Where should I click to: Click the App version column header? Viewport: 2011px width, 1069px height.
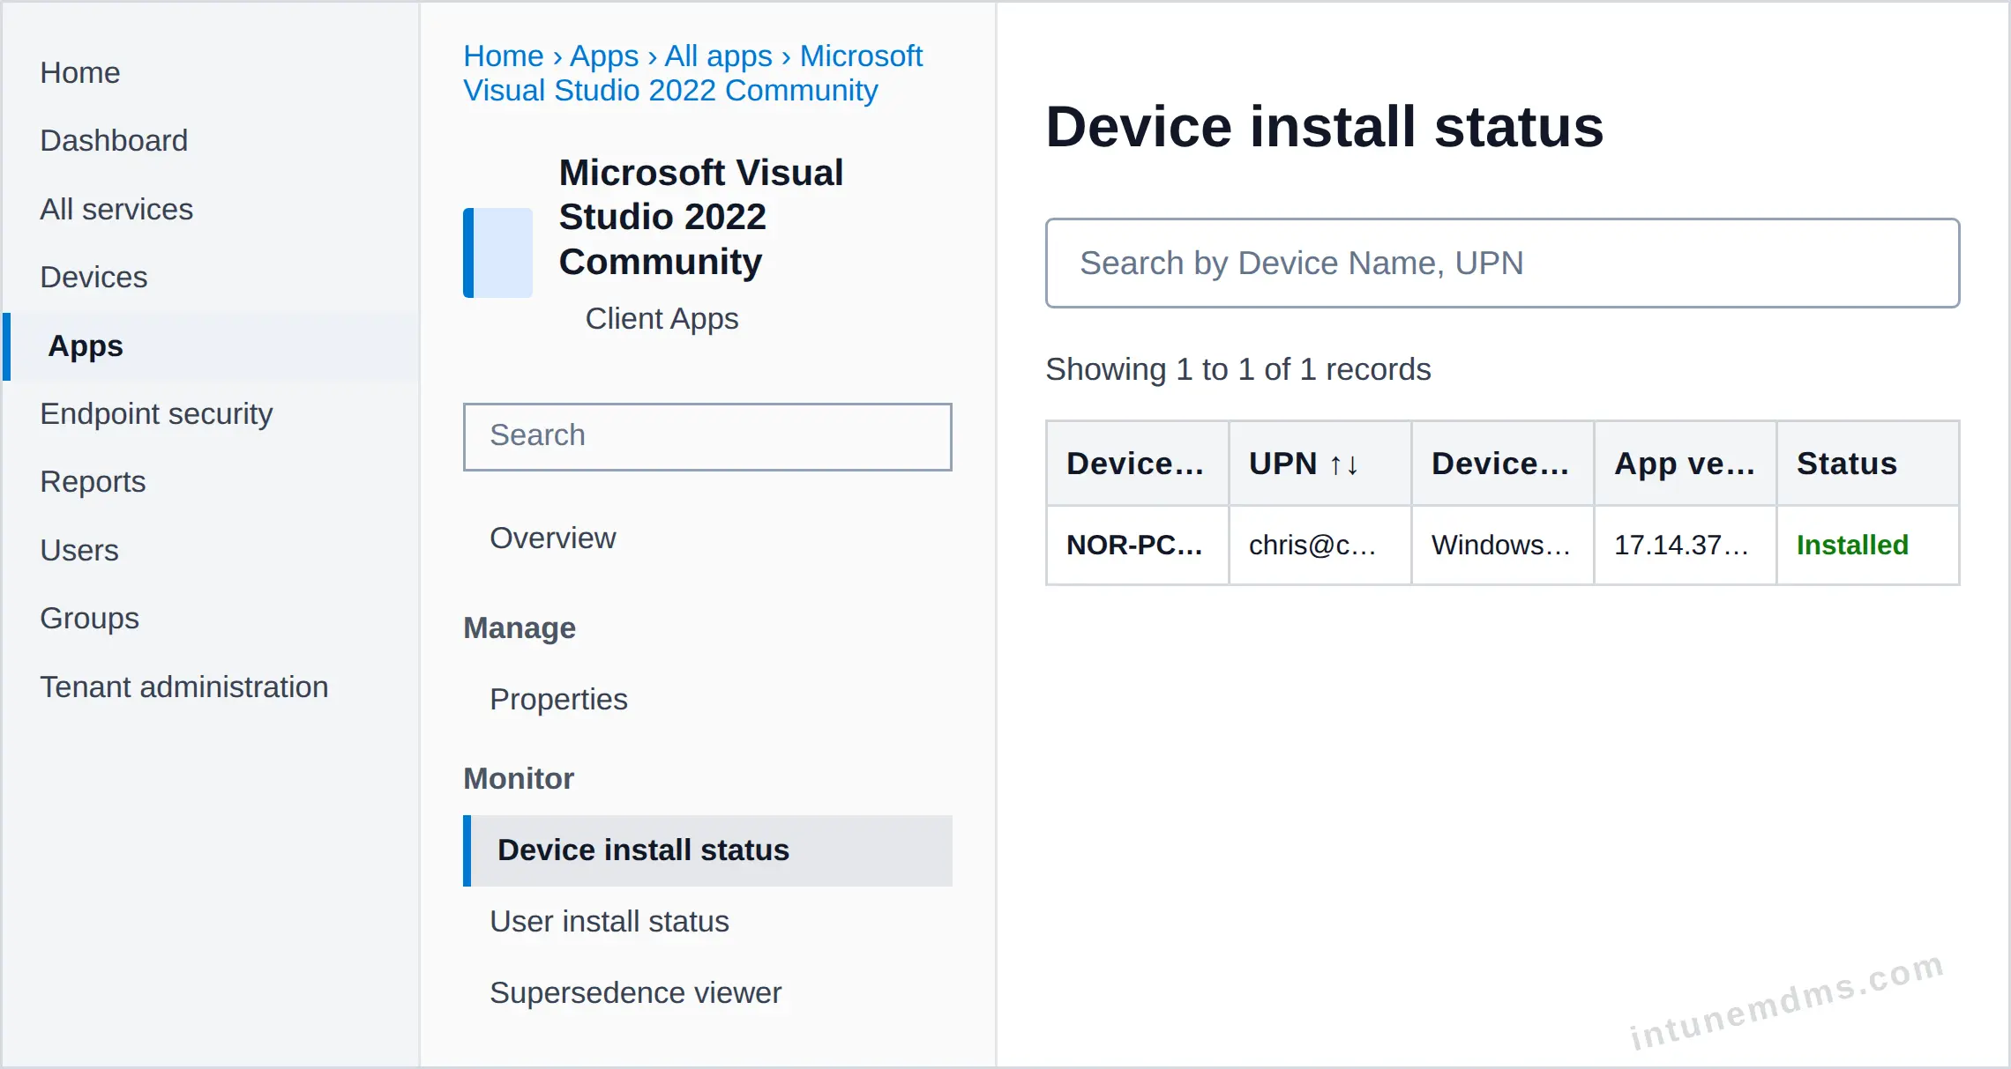[x=1685, y=464]
